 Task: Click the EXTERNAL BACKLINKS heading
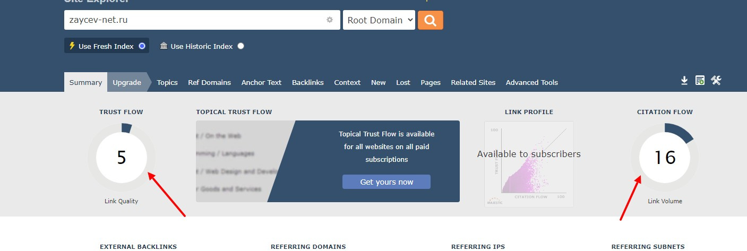(138, 247)
